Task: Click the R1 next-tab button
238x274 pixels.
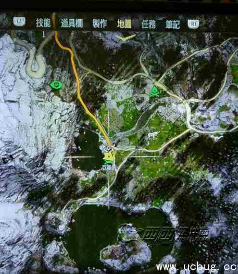Action: click(x=193, y=24)
